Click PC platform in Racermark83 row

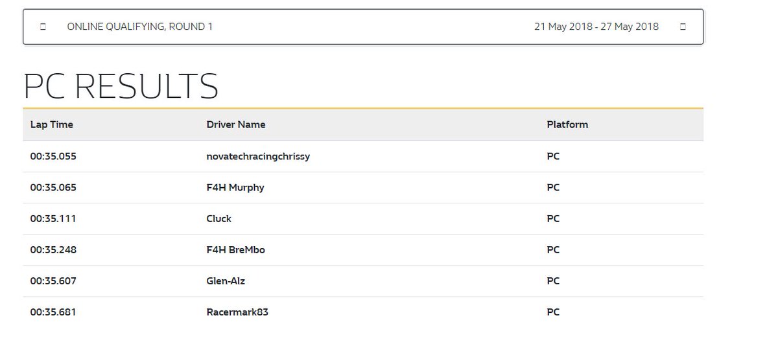click(553, 312)
